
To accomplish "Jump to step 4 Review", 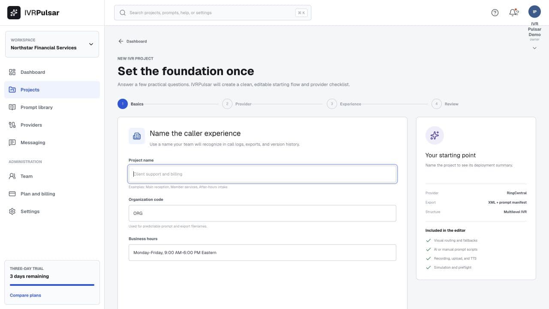I will (445, 104).
